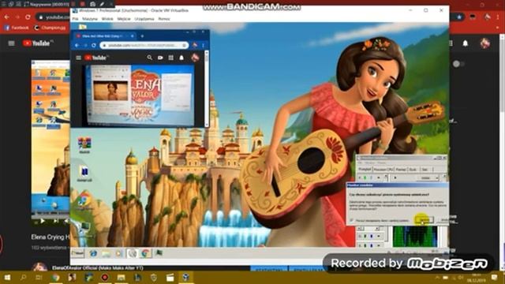Switch to the Pamięć tab
This screenshot has height=284, width=505.
pos(401,170)
